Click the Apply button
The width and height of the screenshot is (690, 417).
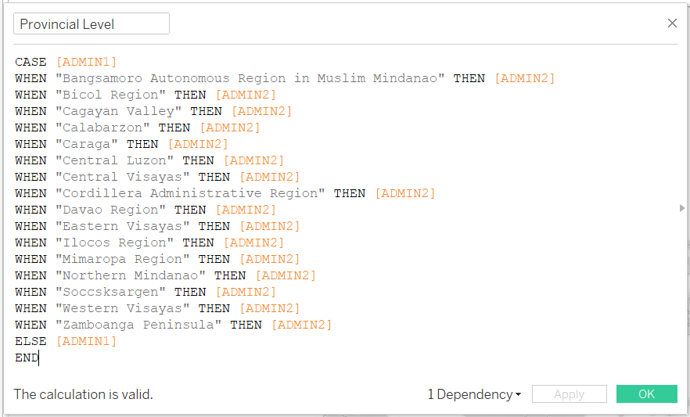[569, 394]
